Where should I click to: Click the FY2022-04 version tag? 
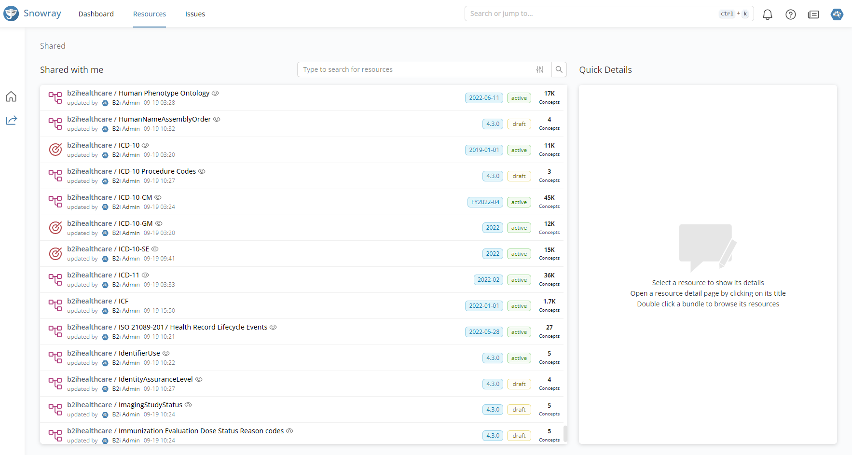pyautogui.click(x=485, y=202)
